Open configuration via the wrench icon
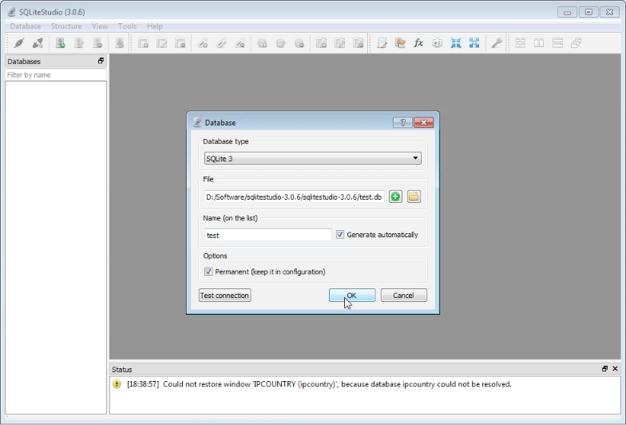 (497, 43)
